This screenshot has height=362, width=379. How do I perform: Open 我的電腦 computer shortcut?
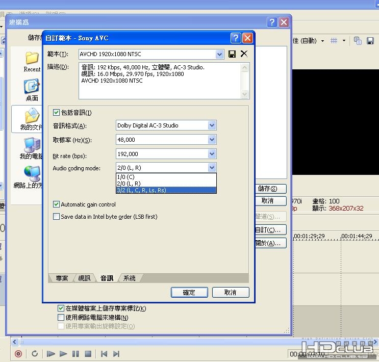click(32, 148)
